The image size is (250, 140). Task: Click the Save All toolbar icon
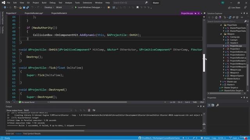pyautogui.click(x=28, y=7)
